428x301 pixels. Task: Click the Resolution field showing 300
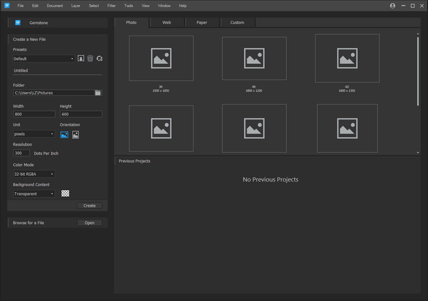[21, 153]
